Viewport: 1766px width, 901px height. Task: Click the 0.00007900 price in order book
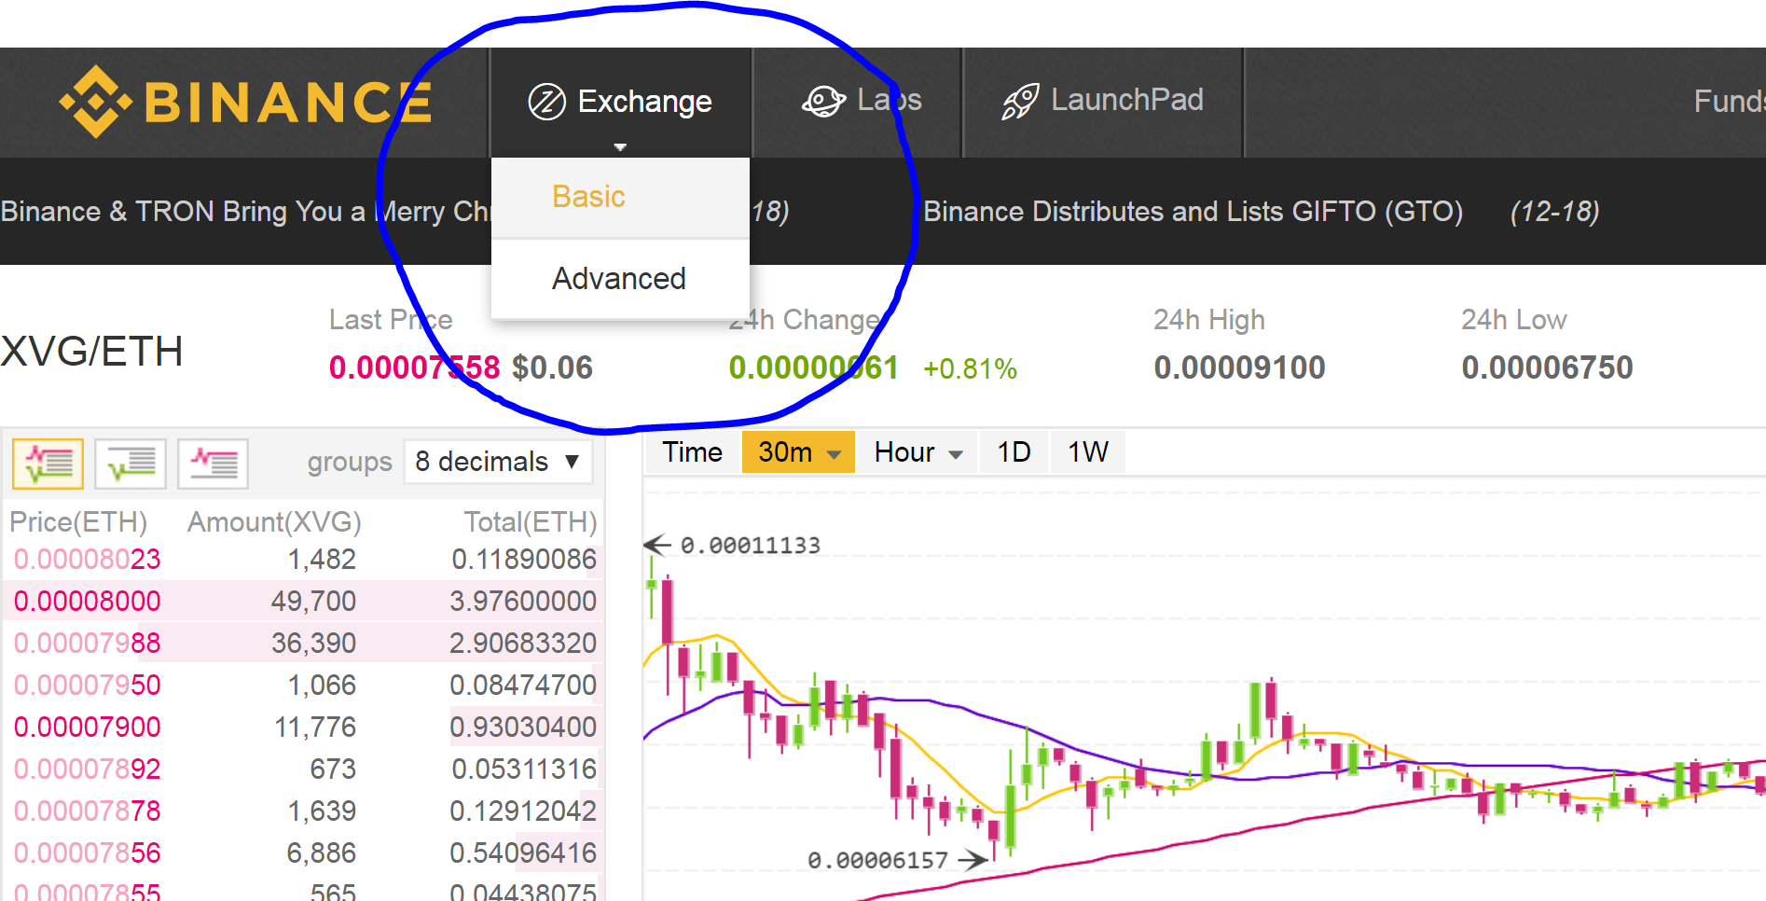[87, 727]
